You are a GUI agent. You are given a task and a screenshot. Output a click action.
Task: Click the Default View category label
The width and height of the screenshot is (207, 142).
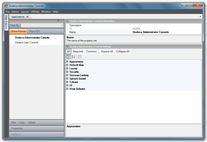[77, 65]
